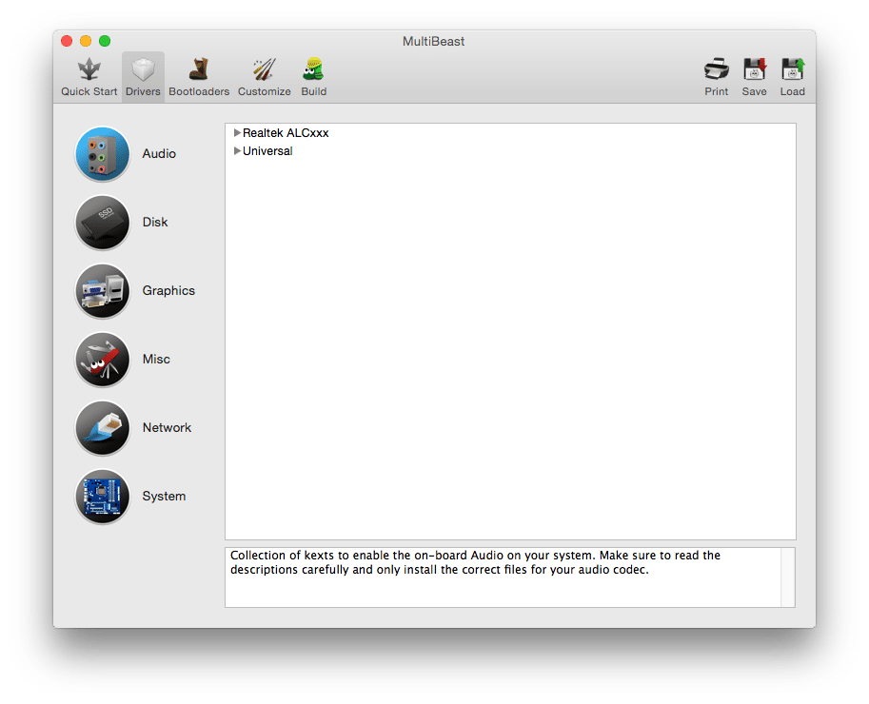Select the Universal row text
Screen dimensions: 869x704
pos(267,151)
